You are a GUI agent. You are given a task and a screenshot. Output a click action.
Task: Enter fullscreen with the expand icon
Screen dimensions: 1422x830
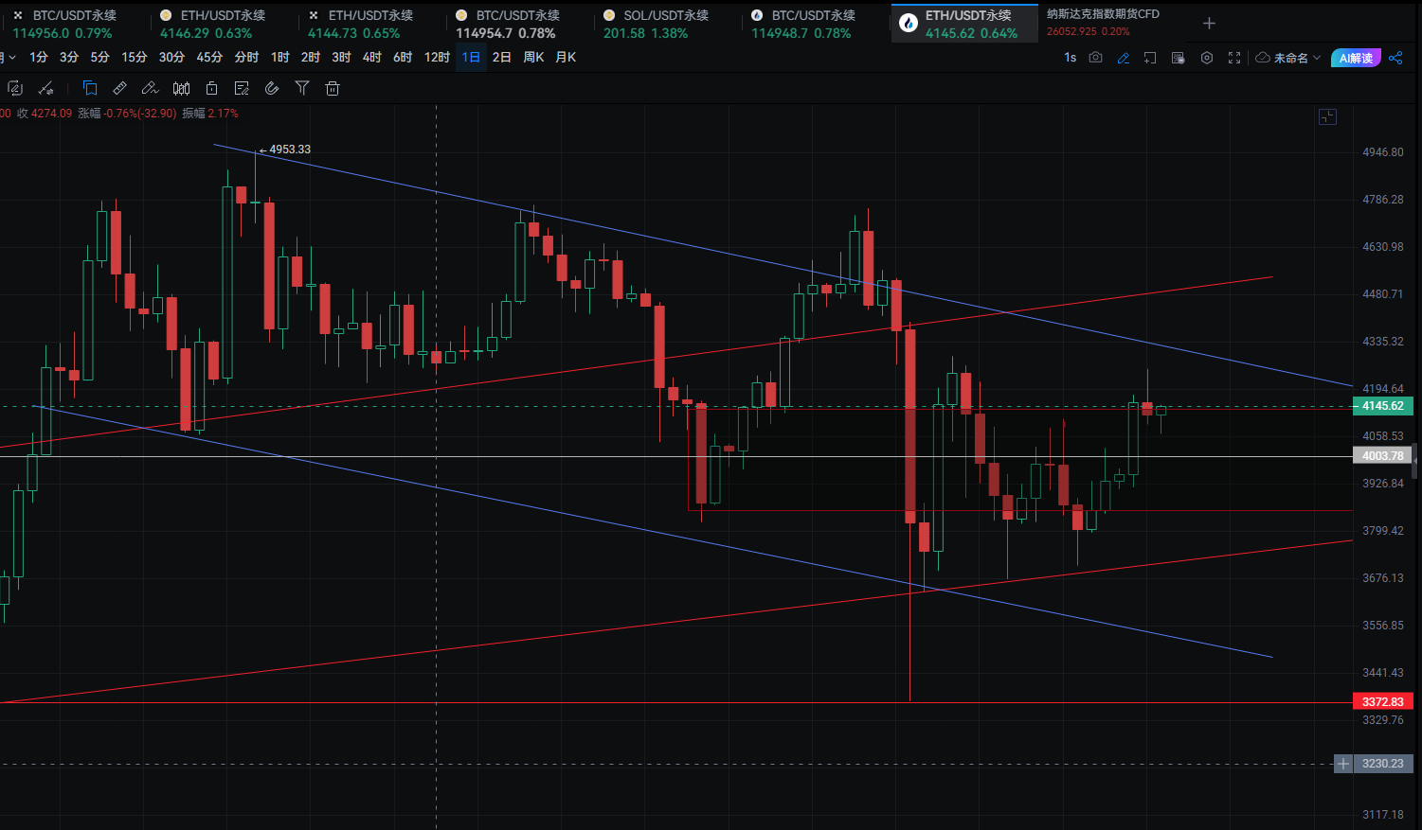(x=1233, y=58)
